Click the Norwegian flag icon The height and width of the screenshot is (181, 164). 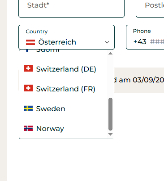(x=28, y=128)
